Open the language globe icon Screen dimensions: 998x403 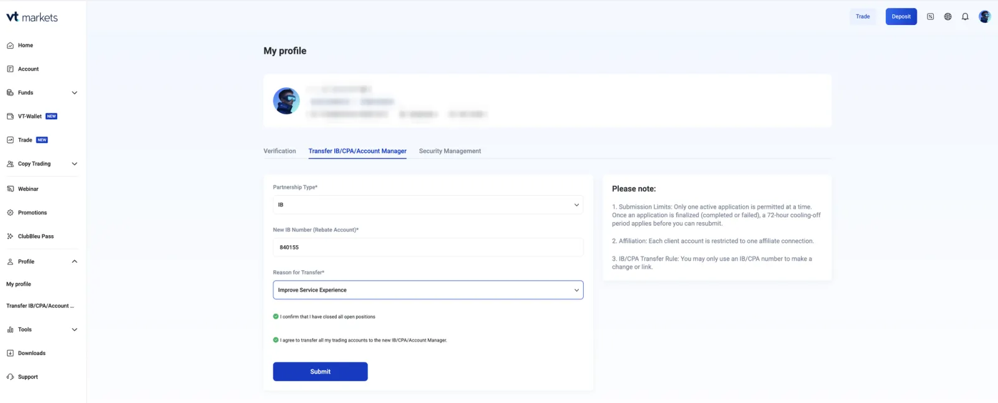(x=947, y=17)
